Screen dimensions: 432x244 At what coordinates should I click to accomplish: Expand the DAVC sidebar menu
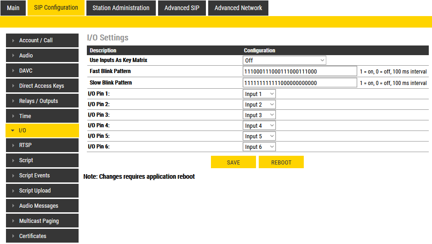tap(42, 71)
